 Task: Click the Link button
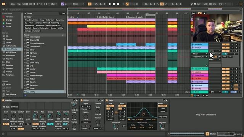point(13,4)
